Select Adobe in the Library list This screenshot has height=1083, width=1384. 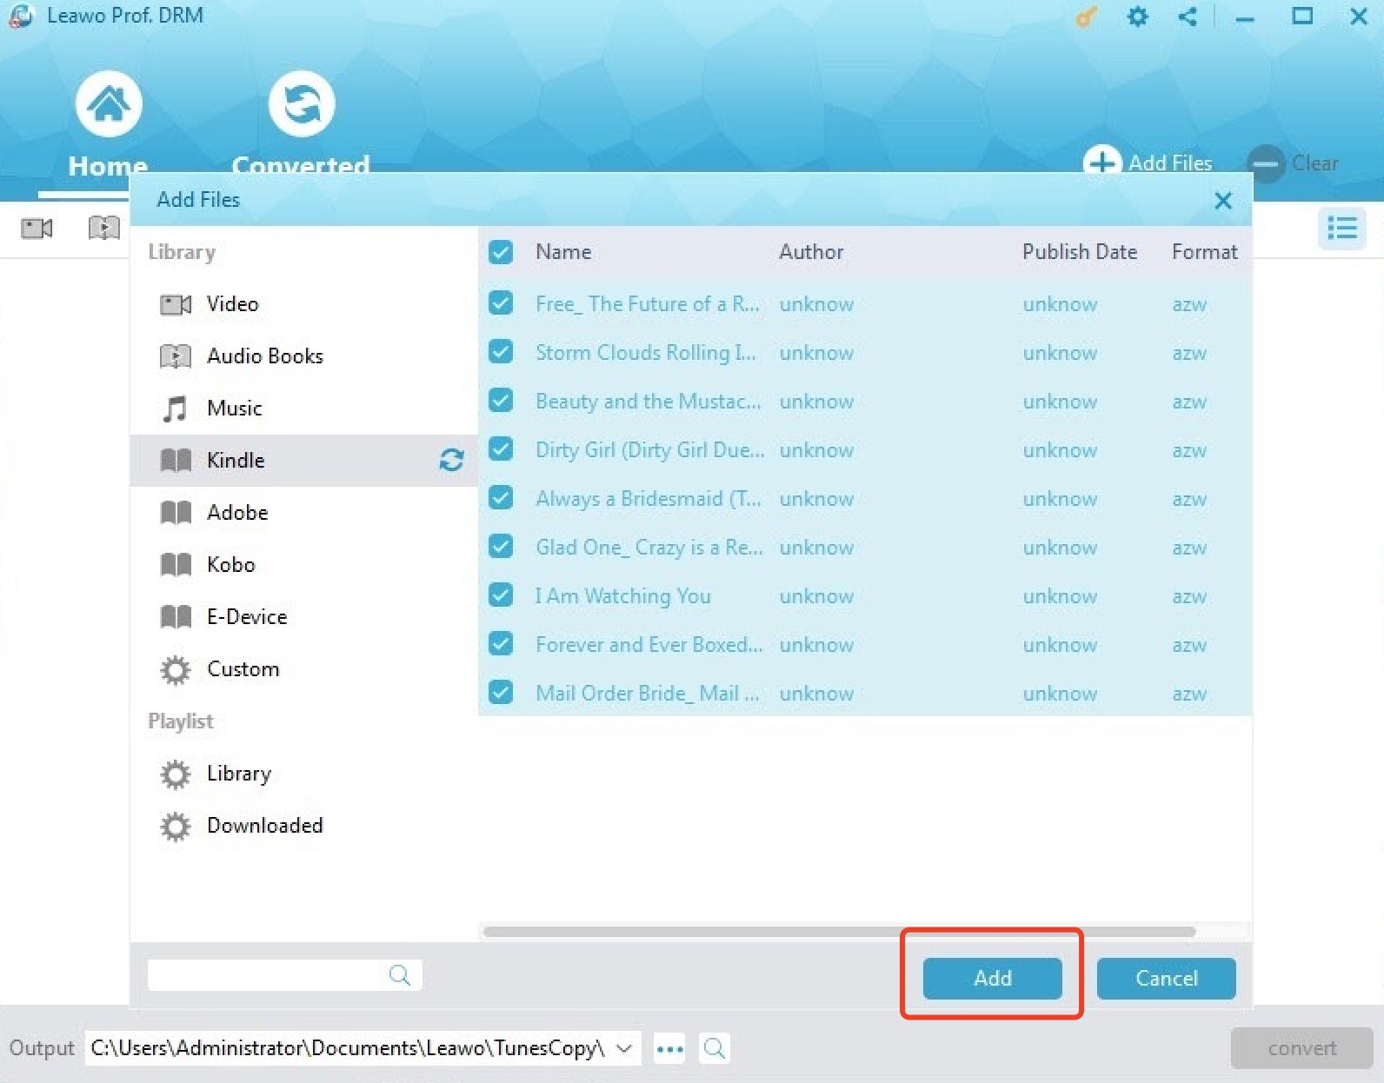[x=236, y=513]
